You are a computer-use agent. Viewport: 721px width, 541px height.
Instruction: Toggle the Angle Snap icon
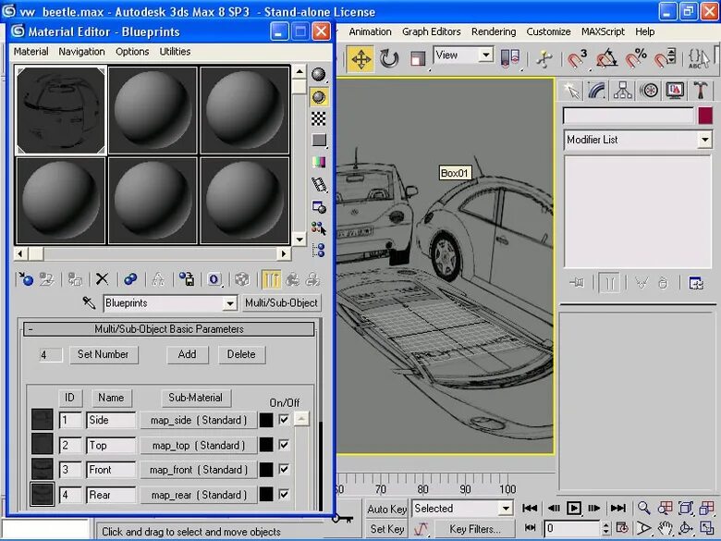click(x=606, y=59)
